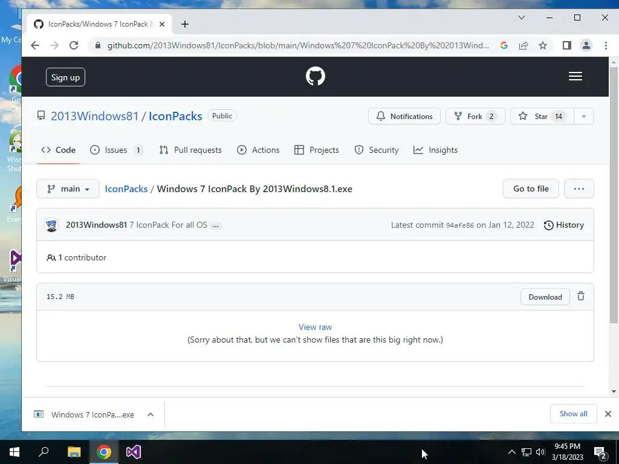Image resolution: width=619 pixels, height=464 pixels.
Task: Open the file options three-dot button
Action: [x=578, y=188]
